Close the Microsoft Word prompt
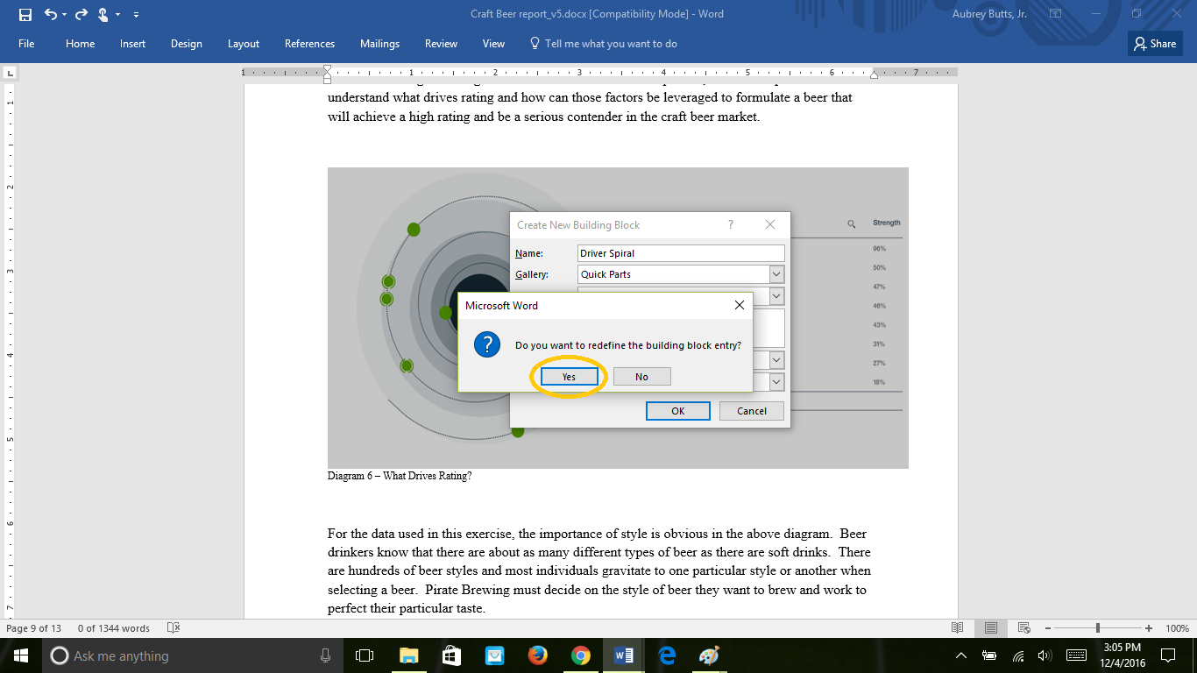This screenshot has height=673, width=1197. 739,305
